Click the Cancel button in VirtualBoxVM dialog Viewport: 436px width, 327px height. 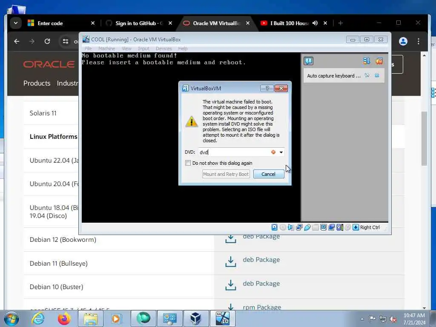269,174
